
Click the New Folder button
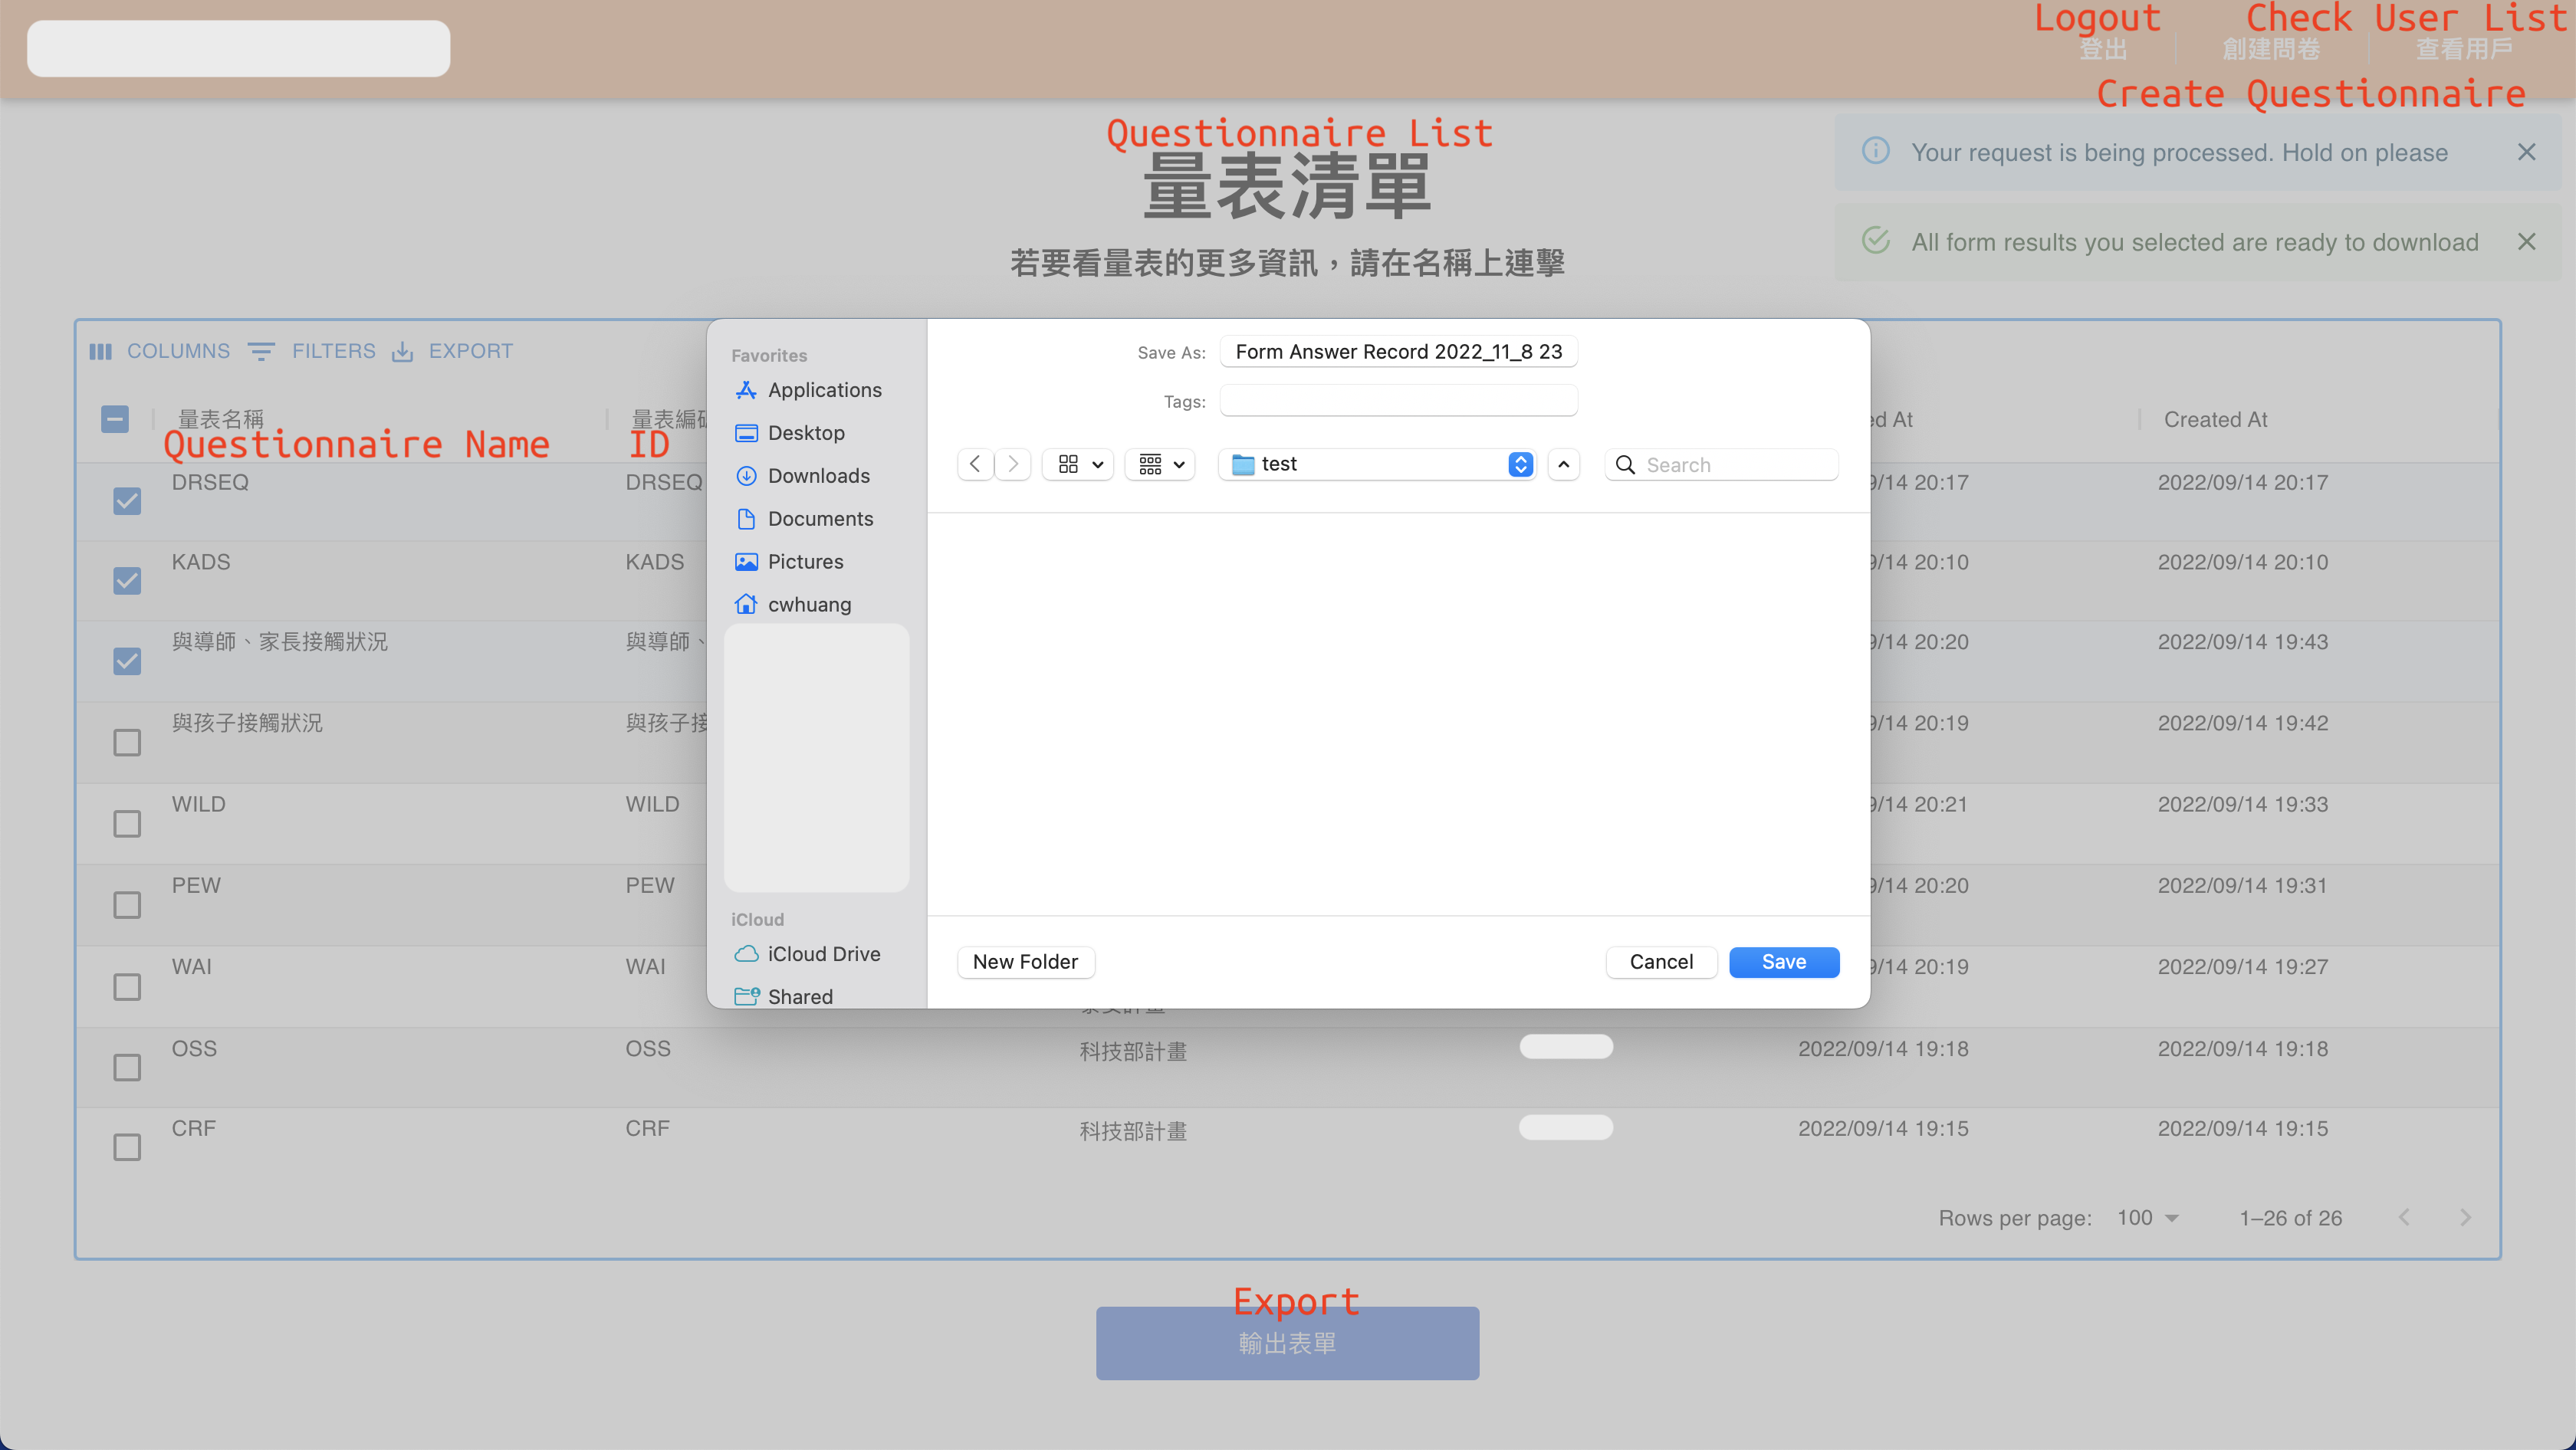click(x=1025, y=961)
